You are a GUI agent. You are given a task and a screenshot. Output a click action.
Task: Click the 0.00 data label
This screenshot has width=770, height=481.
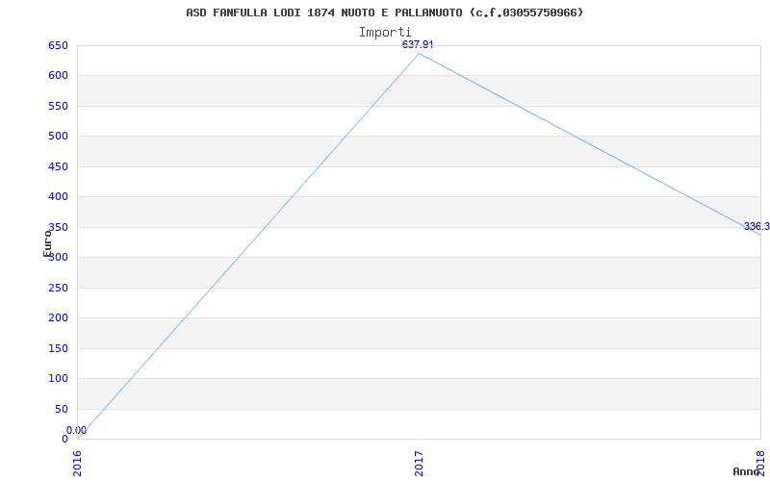click(x=77, y=430)
